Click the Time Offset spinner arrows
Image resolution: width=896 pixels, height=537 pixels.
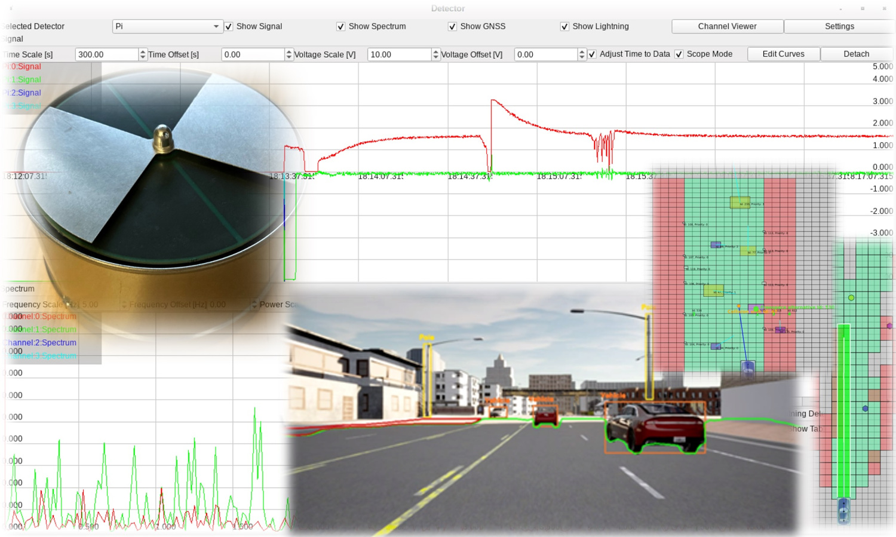pyautogui.click(x=289, y=54)
